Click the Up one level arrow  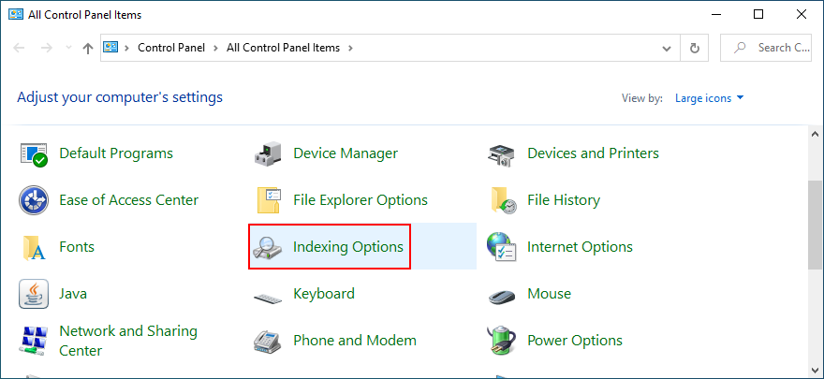point(87,48)
